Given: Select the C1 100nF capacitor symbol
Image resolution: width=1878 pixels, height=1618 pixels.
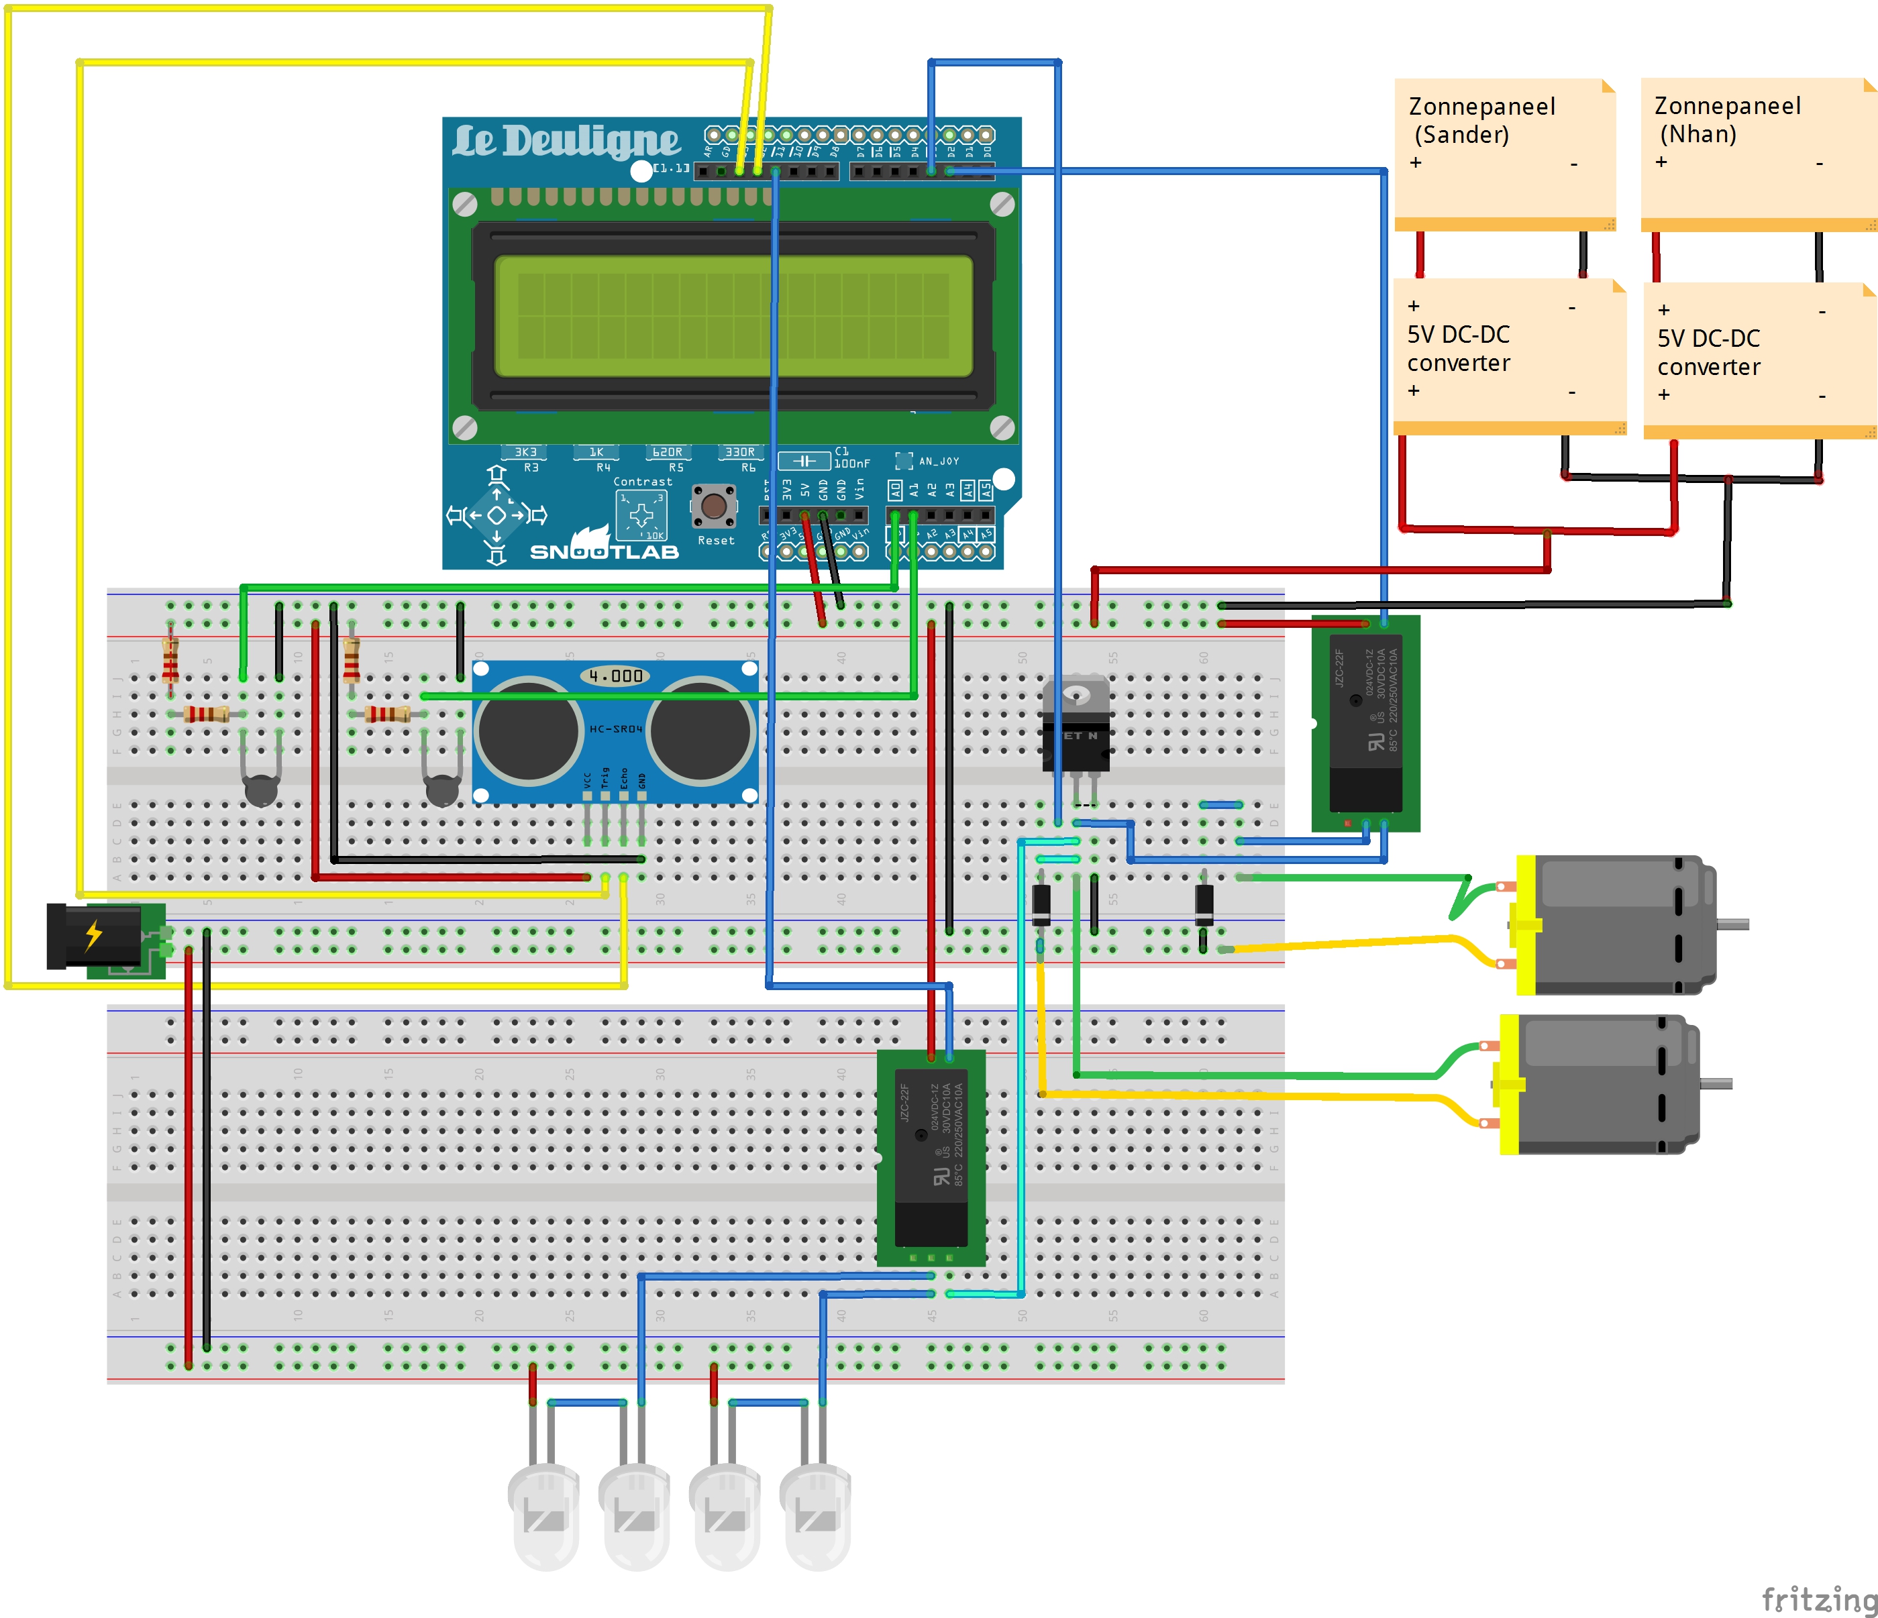Looking at the screenshot, I should [805, 460].
